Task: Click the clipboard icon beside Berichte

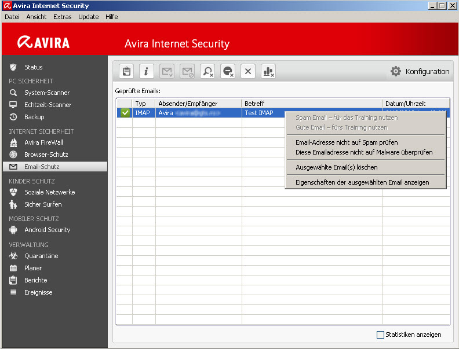Action: tap(13, 280)
